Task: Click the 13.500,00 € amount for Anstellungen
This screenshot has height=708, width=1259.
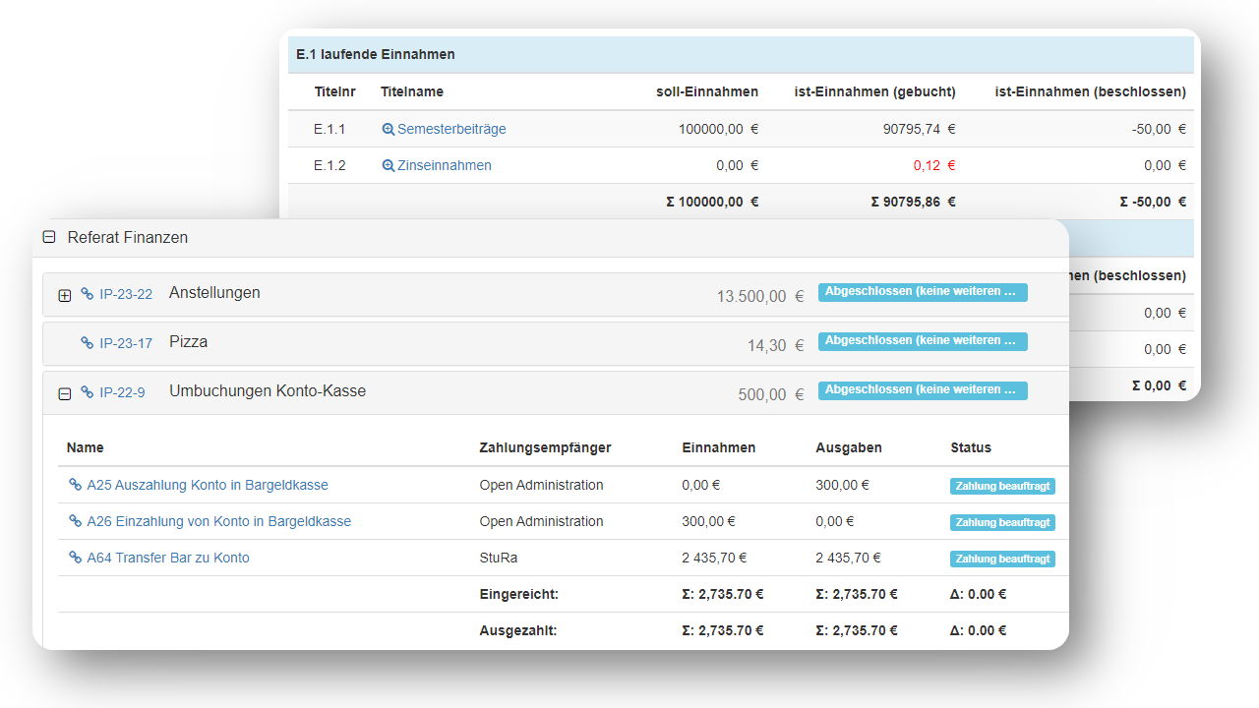Action: 760,296
